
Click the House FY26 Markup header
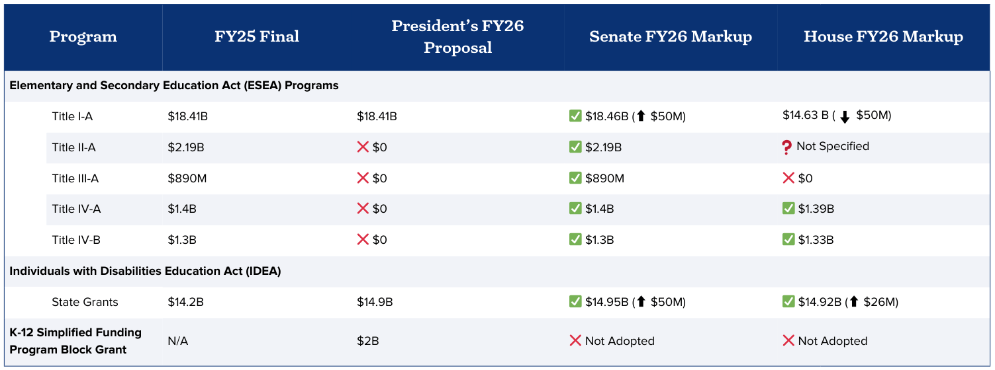pyautogui.click(x=883, y=37)
